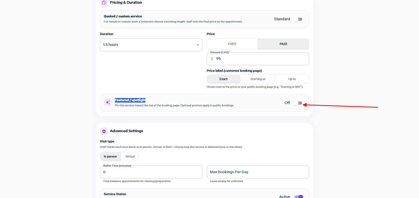Screen dimensions: 419x198
Task: Click the Active status label text
Action: coord(285,197)
